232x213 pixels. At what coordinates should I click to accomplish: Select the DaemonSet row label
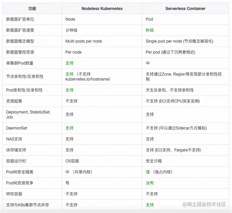tap(17, 128)
